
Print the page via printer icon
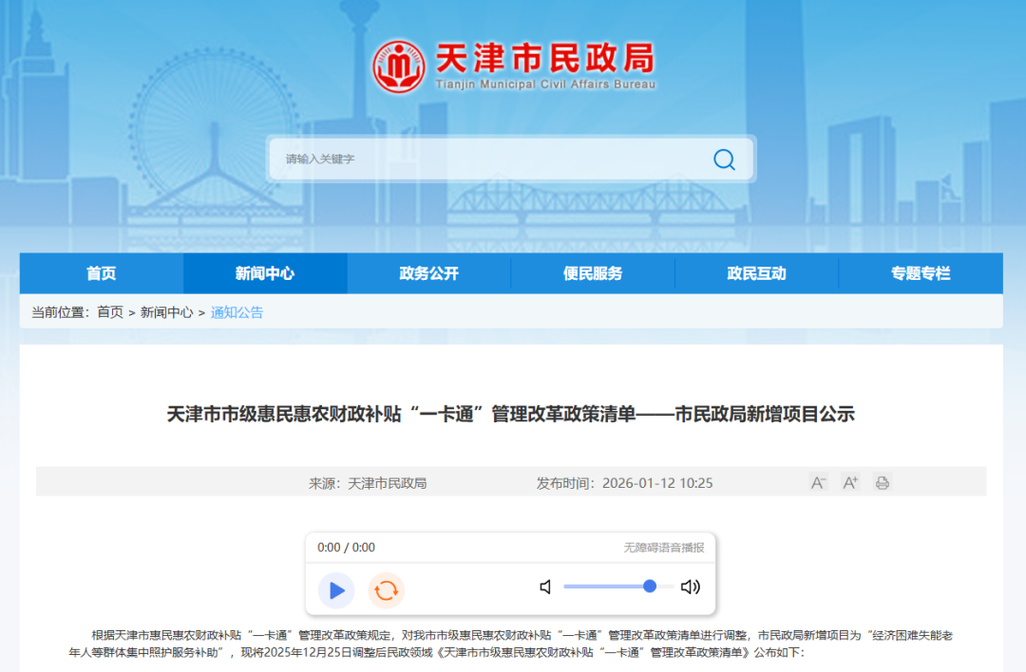(883, 483)
